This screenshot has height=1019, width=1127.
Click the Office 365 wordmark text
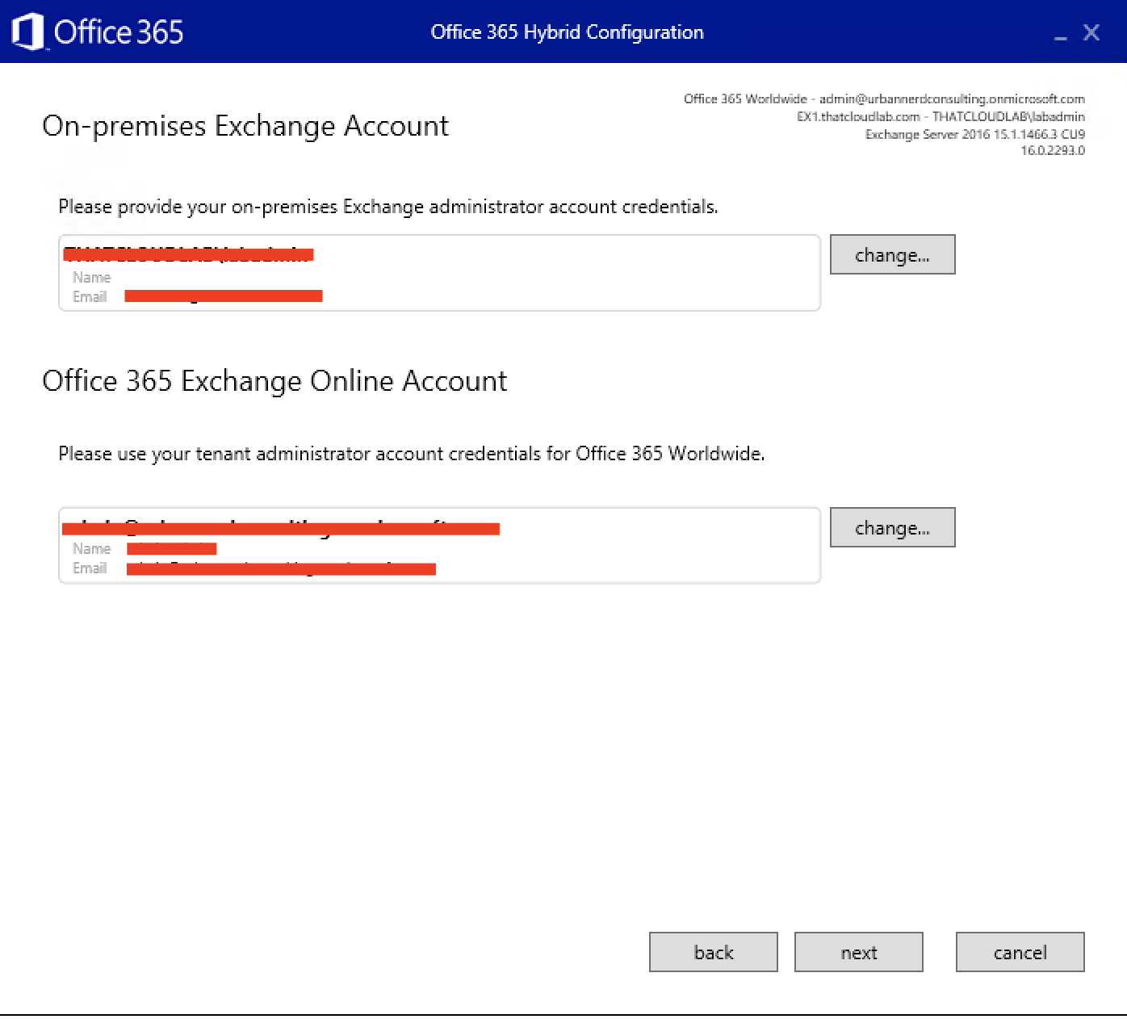point(119,32)
